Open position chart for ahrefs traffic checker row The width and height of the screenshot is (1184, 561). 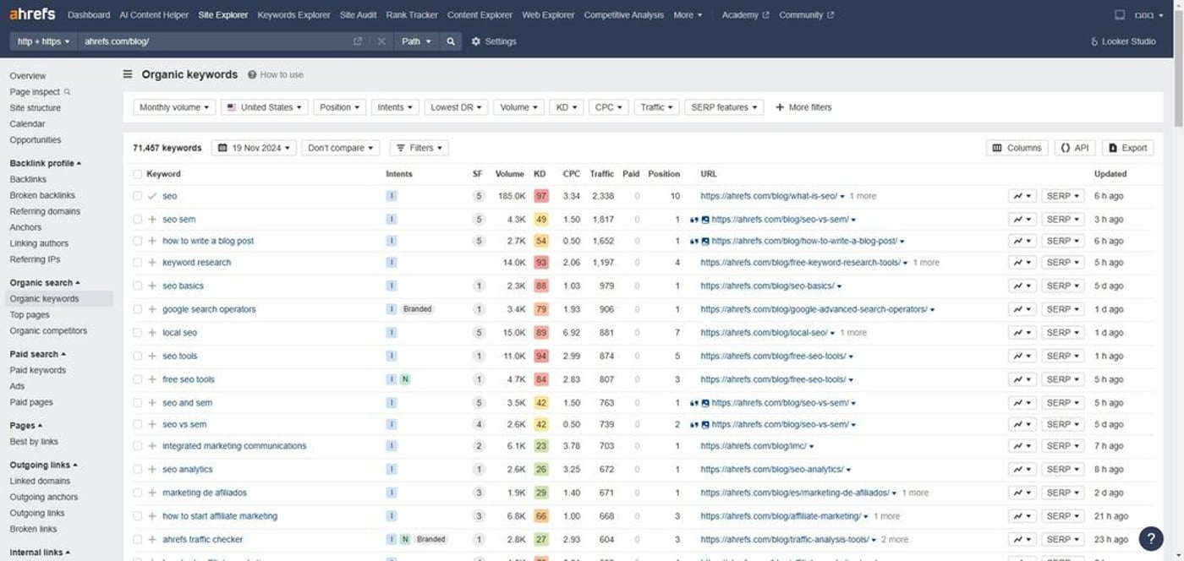pos(1022,539)
